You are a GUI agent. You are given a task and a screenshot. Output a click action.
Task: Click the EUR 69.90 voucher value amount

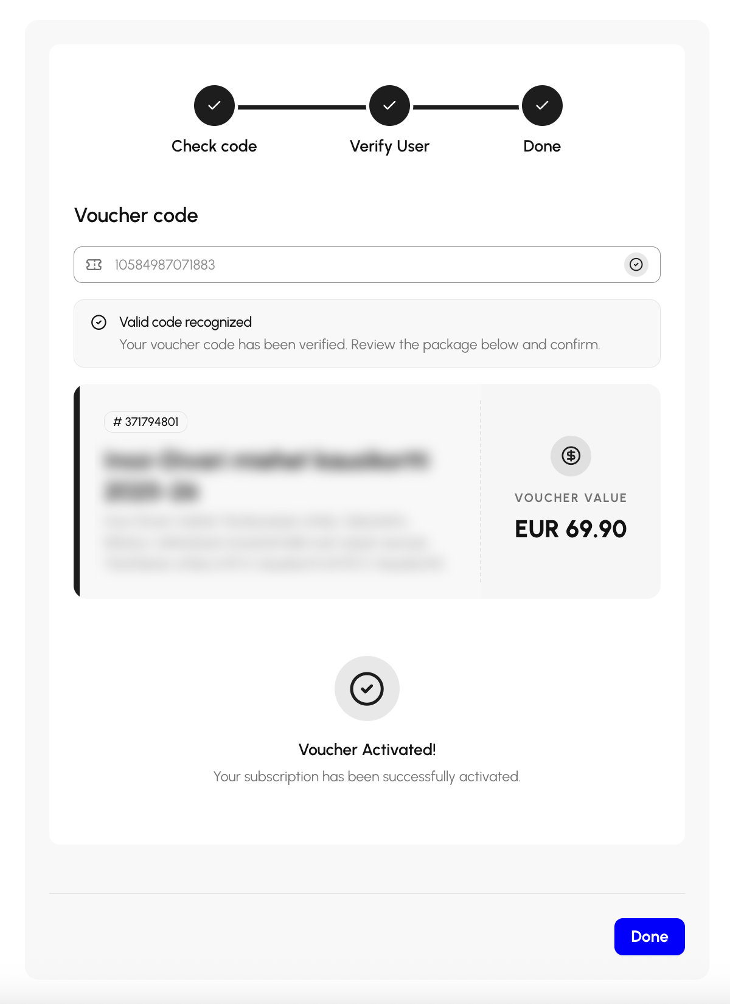[x=571, y=529]
